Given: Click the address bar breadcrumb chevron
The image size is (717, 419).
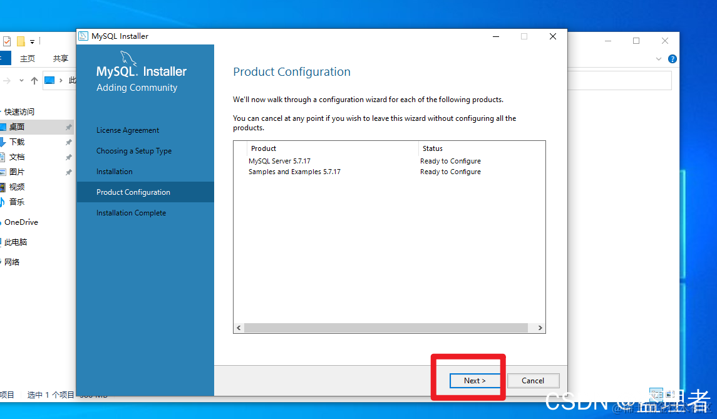Looking at the screenshot, I should [61, 81].
